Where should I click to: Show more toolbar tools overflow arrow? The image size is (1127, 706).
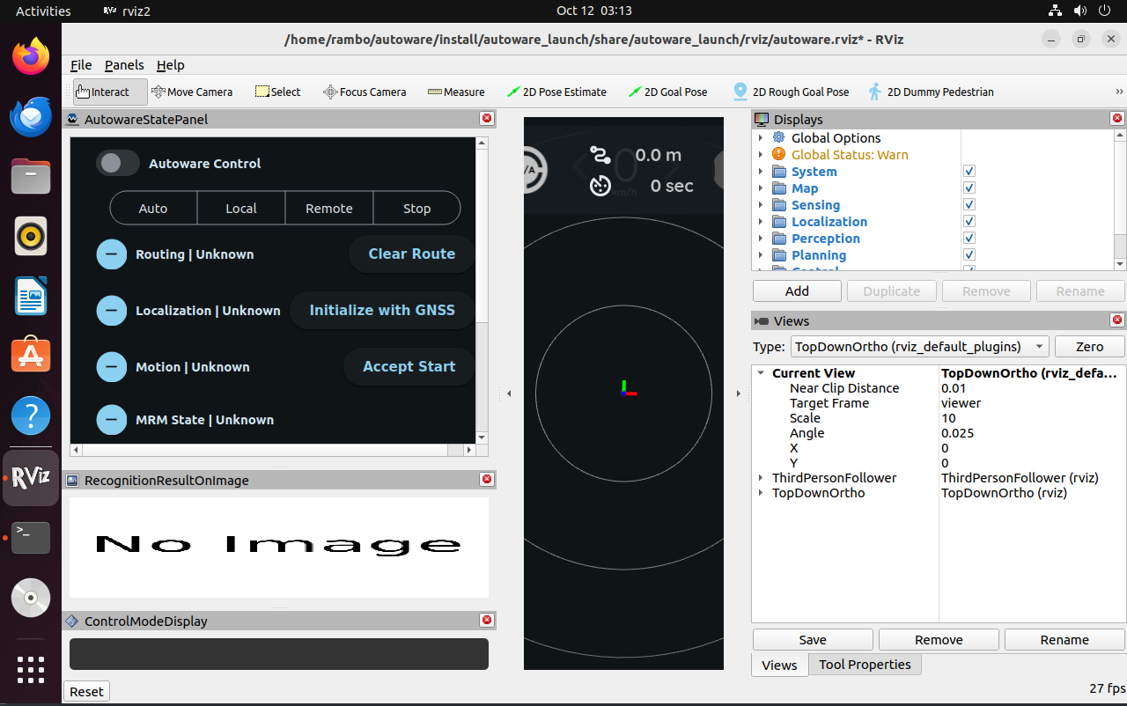tap(1119, 92)
